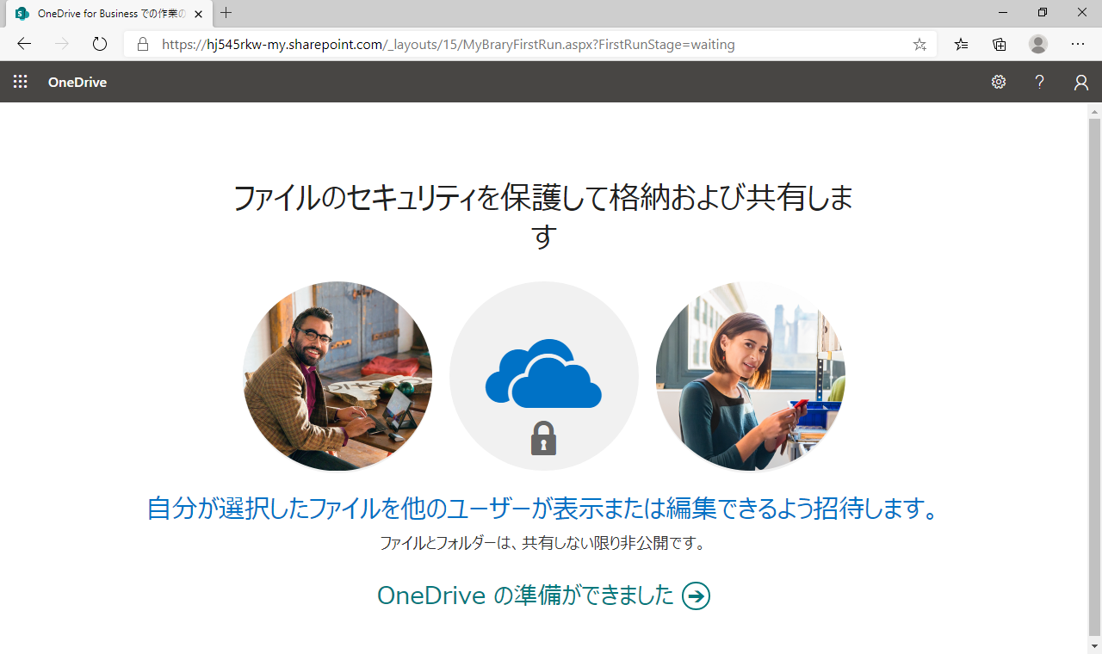Close the browser window
1102x654 pixels.
click(1082, 12)
